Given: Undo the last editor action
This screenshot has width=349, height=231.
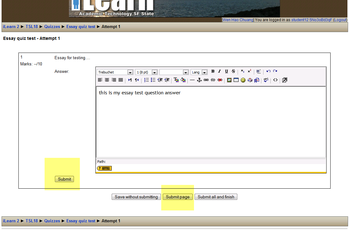Looking at the screenshot, I should coord(269,71).
